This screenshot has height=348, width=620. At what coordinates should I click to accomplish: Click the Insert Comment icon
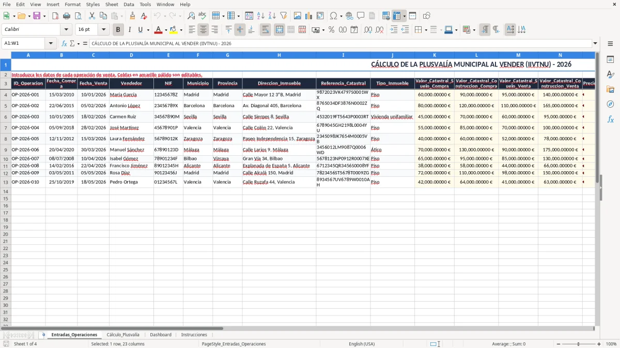(x=361, y=16)
